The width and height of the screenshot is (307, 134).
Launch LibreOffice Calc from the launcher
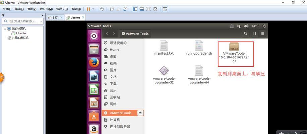[94, 89]
